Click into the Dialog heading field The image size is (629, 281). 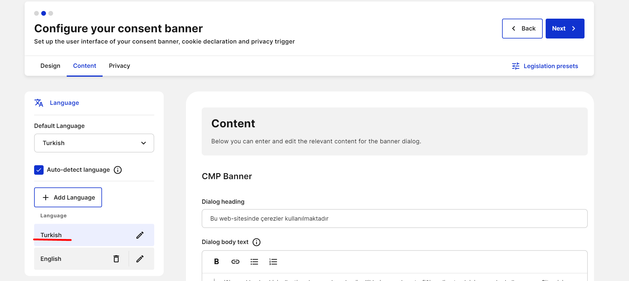pyautogui.click(x=394, y=219)
